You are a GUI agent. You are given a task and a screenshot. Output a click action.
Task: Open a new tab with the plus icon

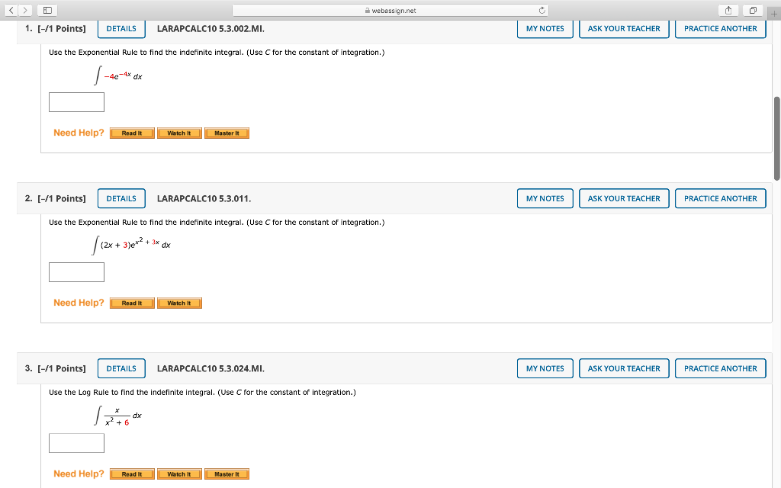pyautogui.click(x=773, y=14)
